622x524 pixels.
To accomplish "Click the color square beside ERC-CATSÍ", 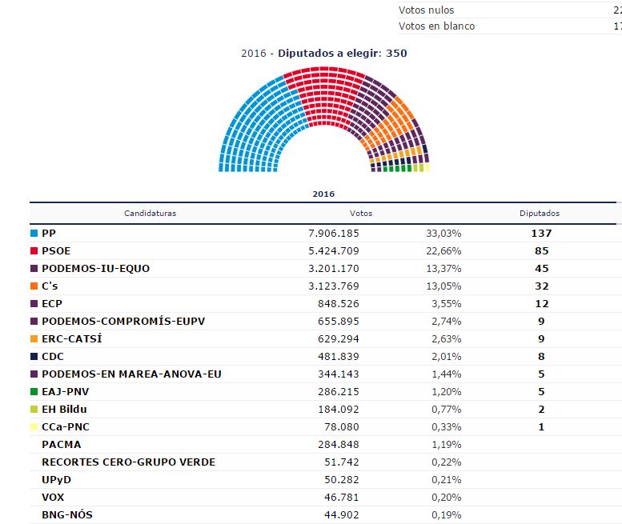I will click(x=34, y=339).
